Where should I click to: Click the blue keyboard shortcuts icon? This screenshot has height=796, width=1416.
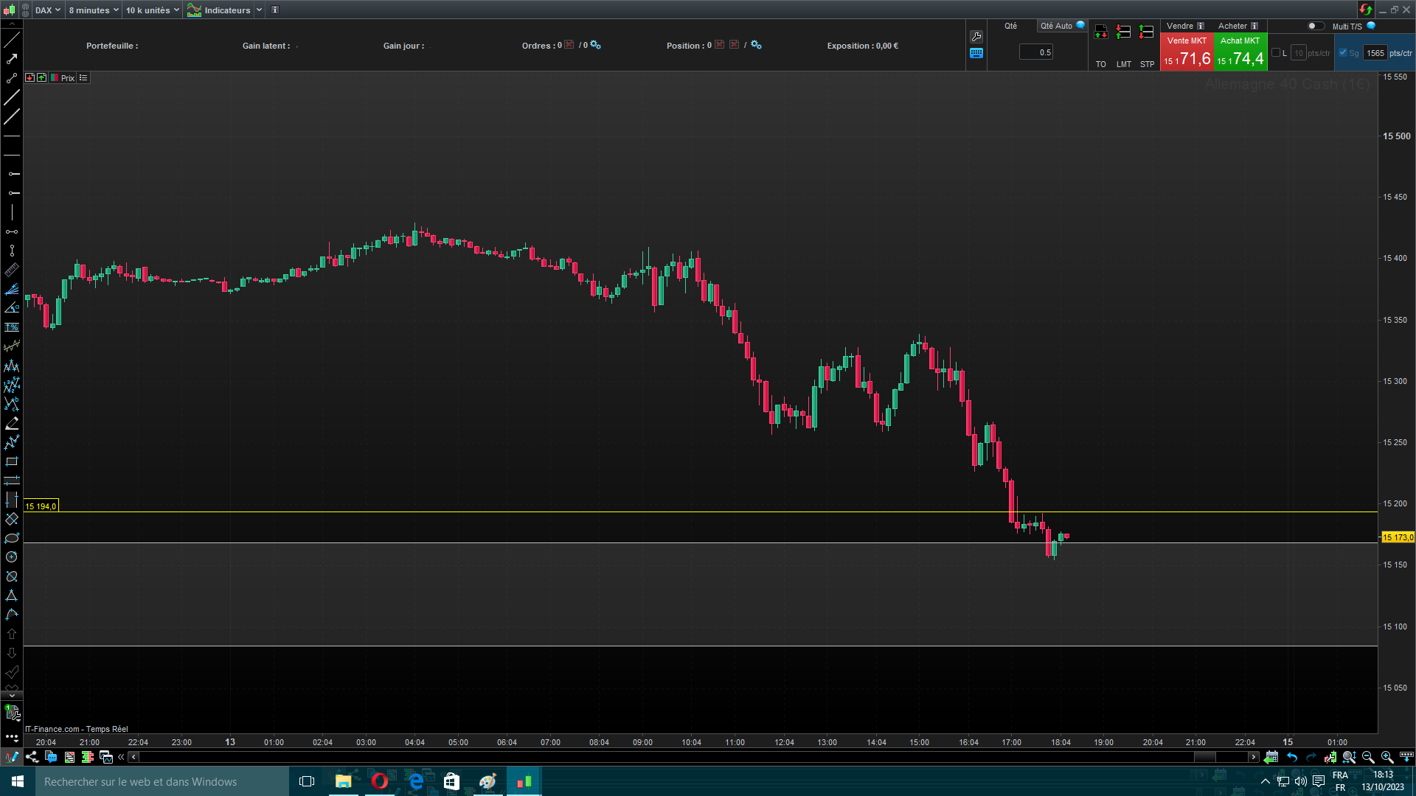tap(976, 53)
